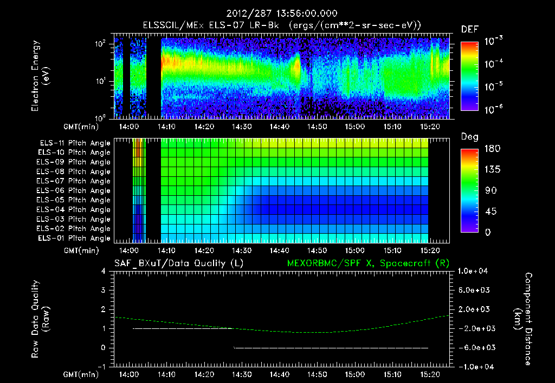Click the DEF color bar legend

click(469, 76)
